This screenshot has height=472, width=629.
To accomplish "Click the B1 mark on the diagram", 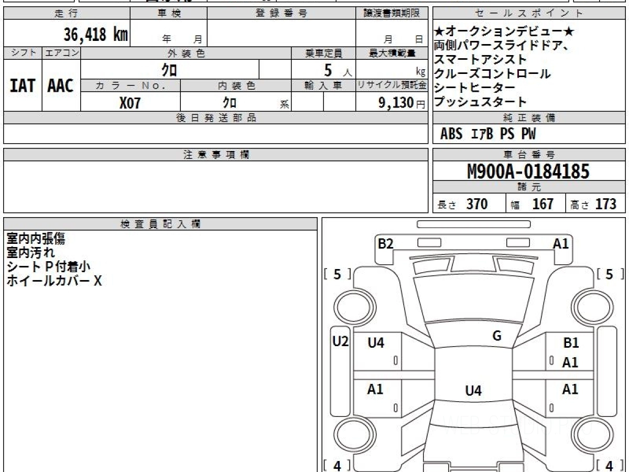I will (x=571, y=343).
